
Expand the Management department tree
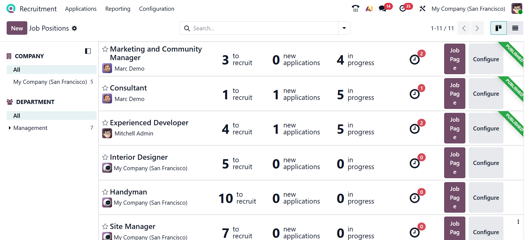[x=10, y=128]
